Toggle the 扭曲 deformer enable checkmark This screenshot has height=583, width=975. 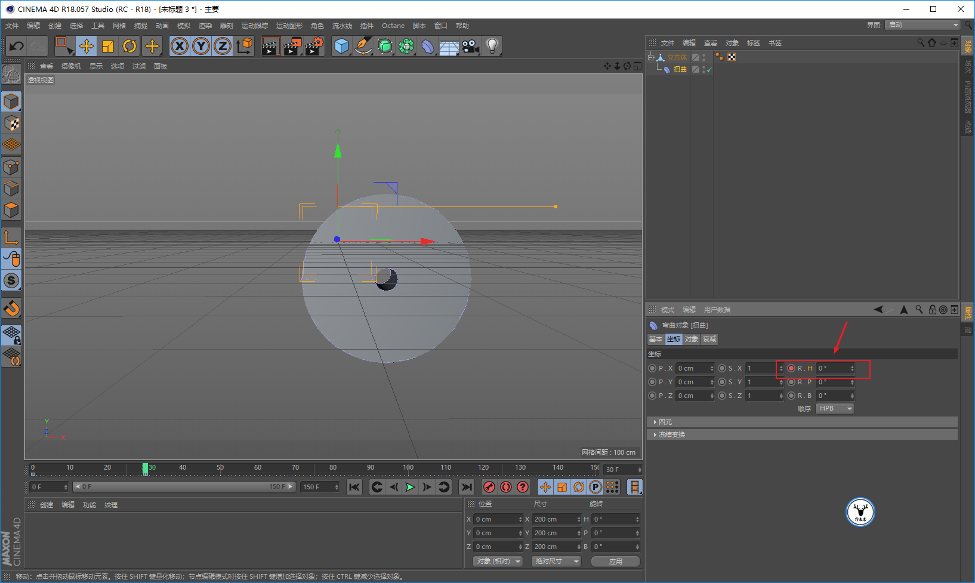(709, 70)
